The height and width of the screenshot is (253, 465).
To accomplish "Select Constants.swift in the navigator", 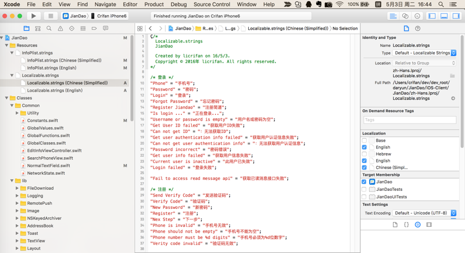I will 42,121.
